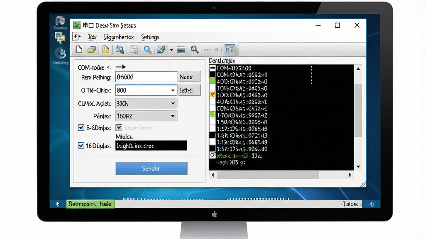Click the speaker icon in the taskbar
The height and width of the screenshot is (239, 425).
click(x=371, y=204)
